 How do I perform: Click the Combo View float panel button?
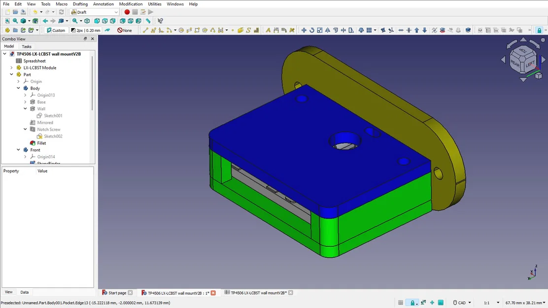point(85,39)
